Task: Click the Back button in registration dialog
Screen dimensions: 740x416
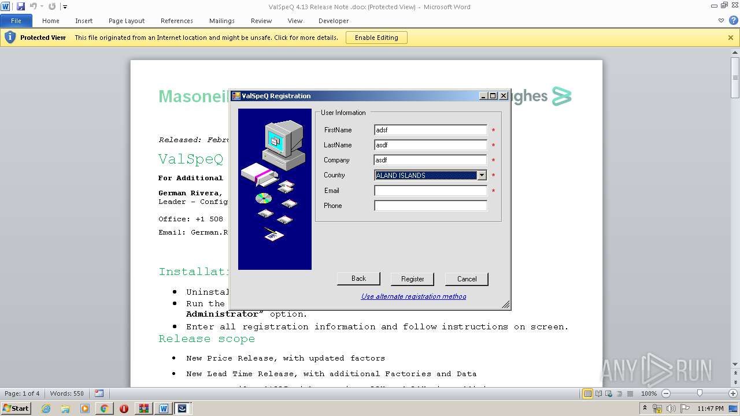Action: [x=358, y=278]
